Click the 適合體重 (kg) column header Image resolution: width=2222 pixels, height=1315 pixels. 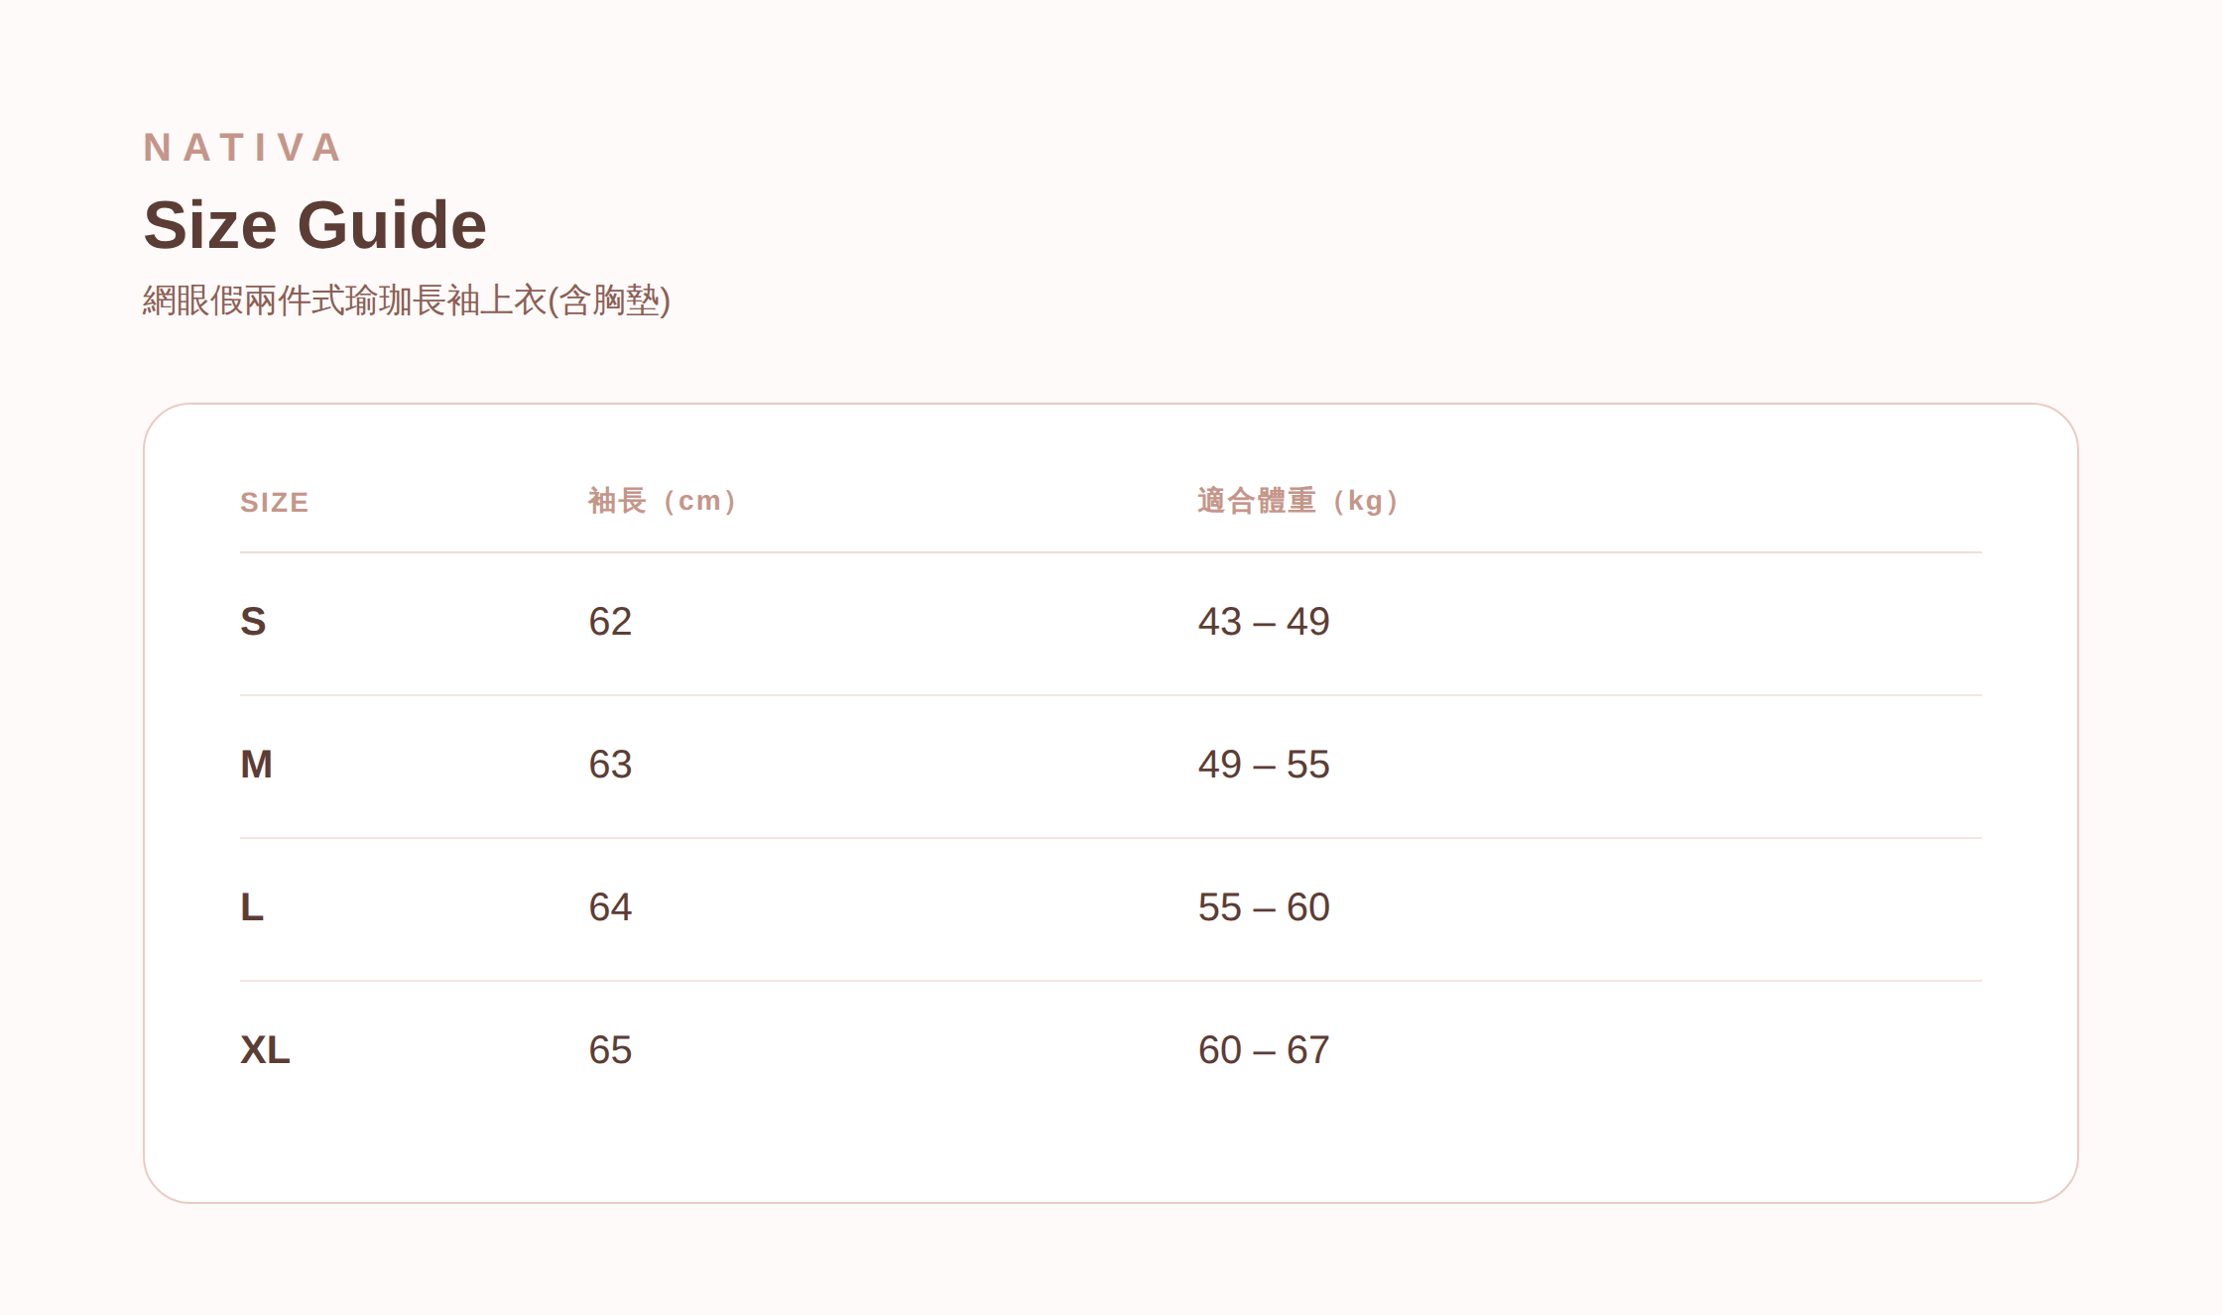point(1298,501)
